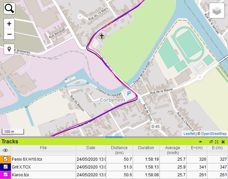Open the Leaflet attribution link

point(189,134)
